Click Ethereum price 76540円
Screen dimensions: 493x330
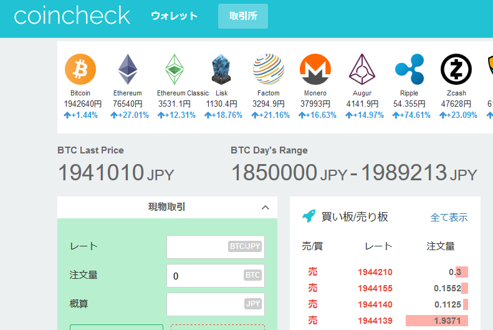(x=128, y=104)
